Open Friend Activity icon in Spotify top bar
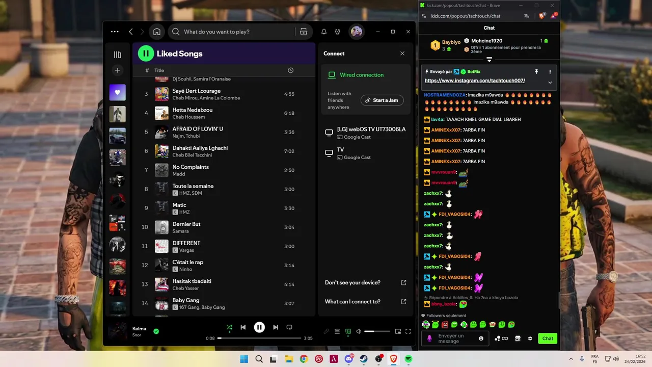This screenshot has height=367, width=652. 338,32
